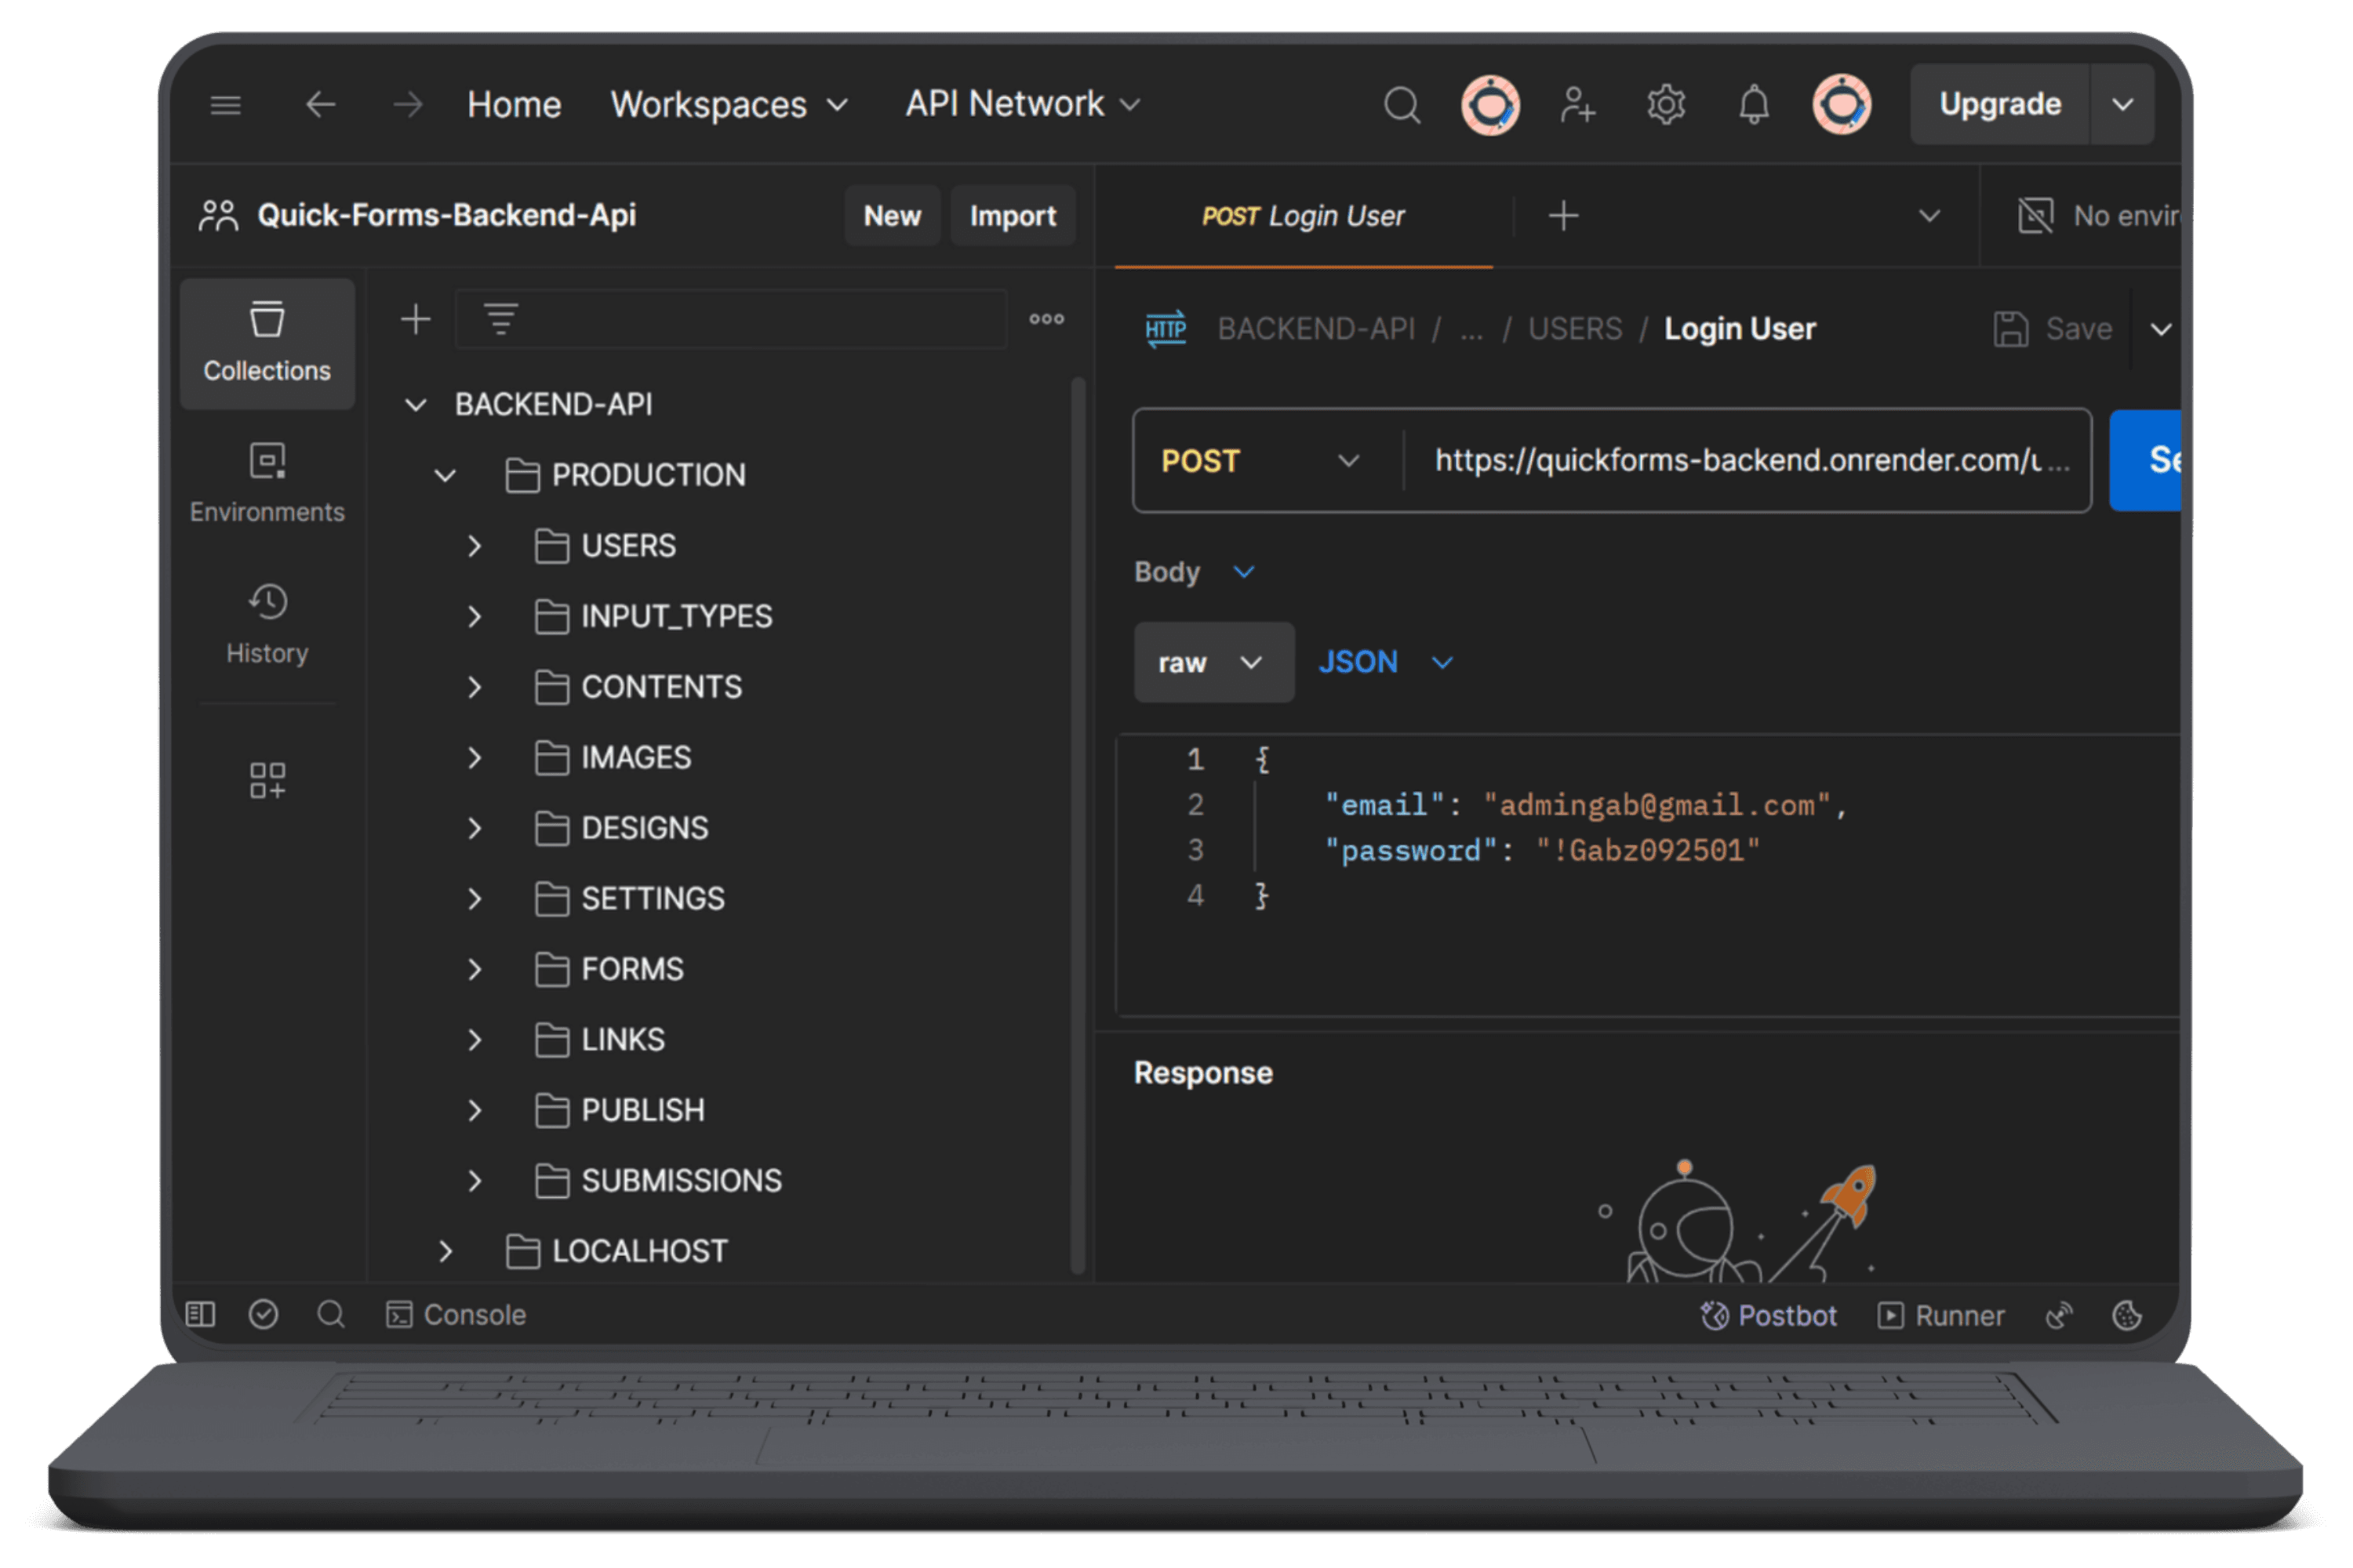Viewport: 2353px width, 1568px height.
Task: Open the collections three-dot options menu
Action: coord(1046,320)
